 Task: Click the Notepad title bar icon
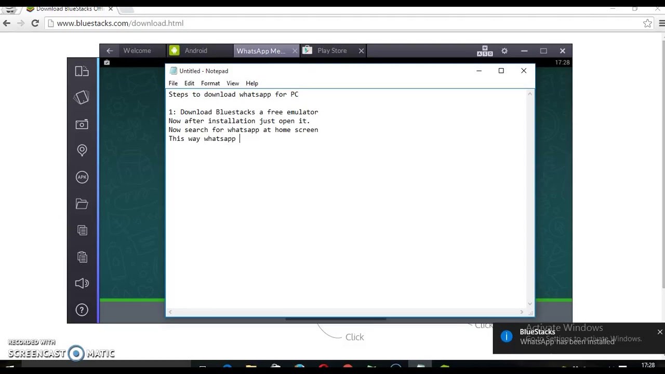(174, 71)
